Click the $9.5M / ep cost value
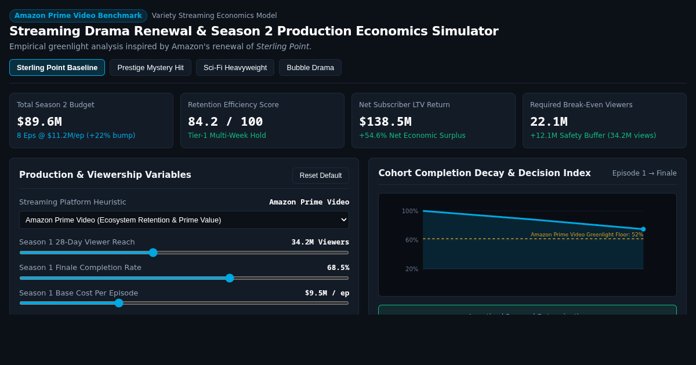The height and width of the screenshot is (365, 696). click(327, 293)
